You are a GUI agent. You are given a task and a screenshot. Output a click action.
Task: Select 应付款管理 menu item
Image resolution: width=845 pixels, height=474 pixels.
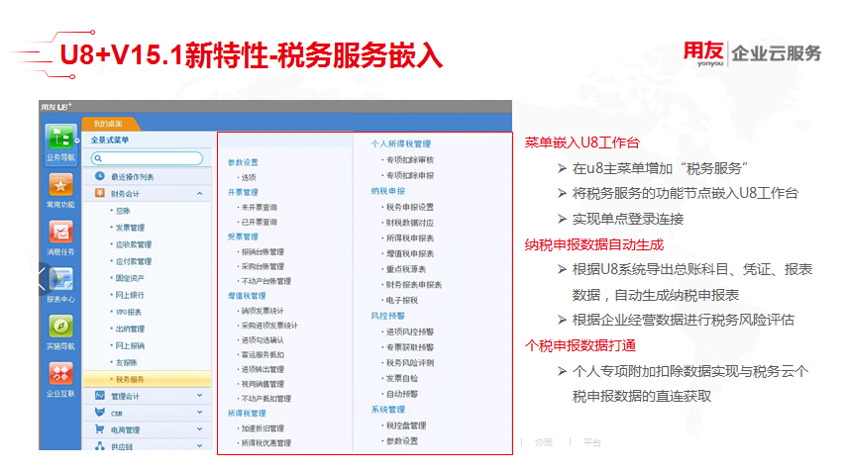pos(134,261)
